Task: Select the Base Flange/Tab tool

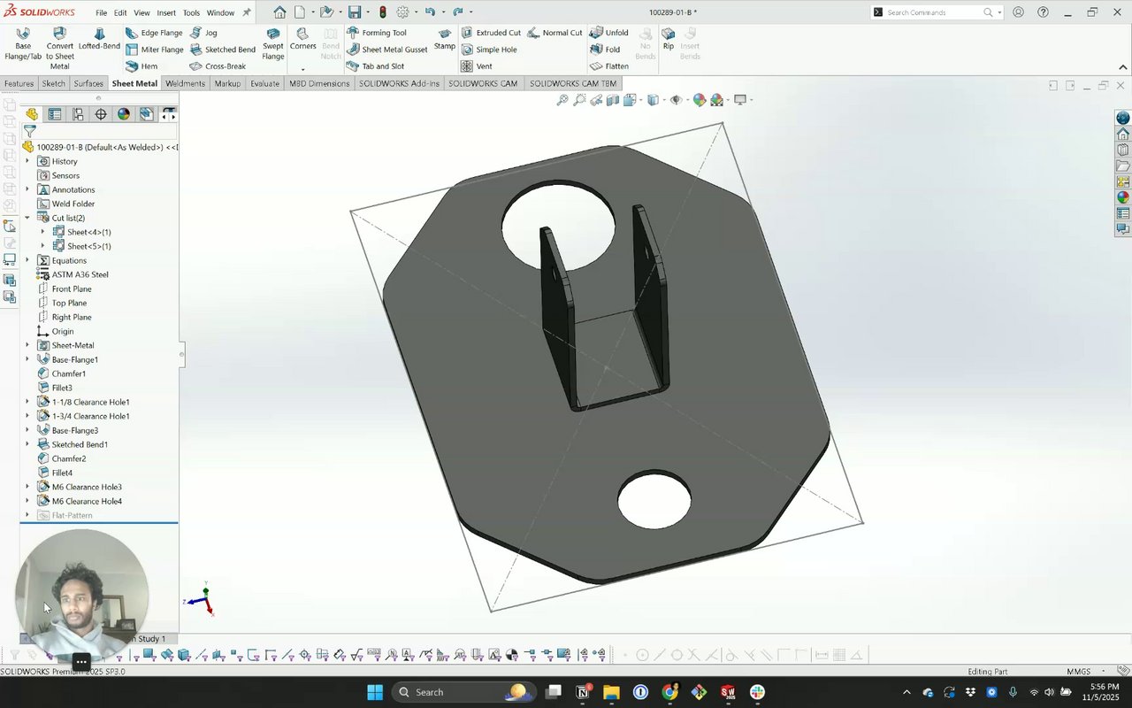Action: pyautogui.click(x=23, y=44)
